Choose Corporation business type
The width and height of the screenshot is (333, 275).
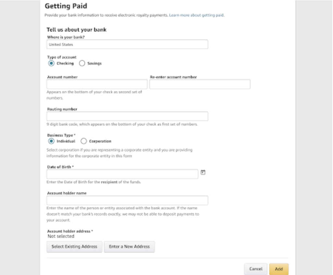tap(84, 141)
